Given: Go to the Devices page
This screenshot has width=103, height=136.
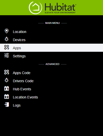Looking at the screenshot, I should pyautogui.click(x=51, y=40).
